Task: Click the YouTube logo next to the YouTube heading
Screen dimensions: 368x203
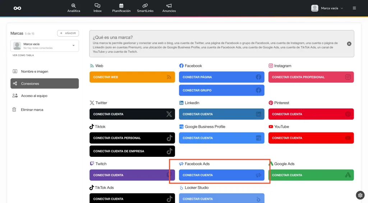Action: coord(271,126)
